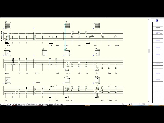Select the open C chord diagram at measure 17

click(8, 80)
